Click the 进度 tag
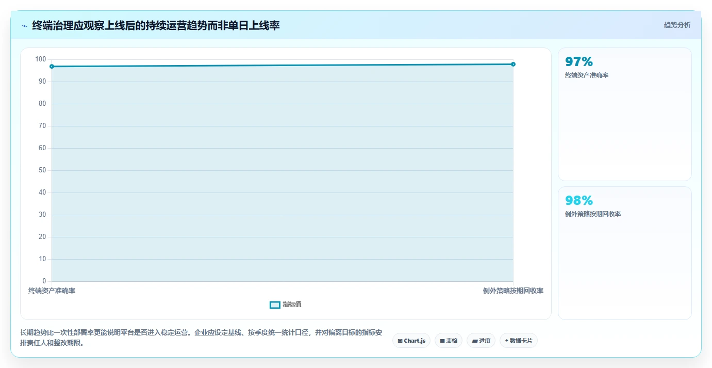The image size is (712, 368). (x=481, y=341)
